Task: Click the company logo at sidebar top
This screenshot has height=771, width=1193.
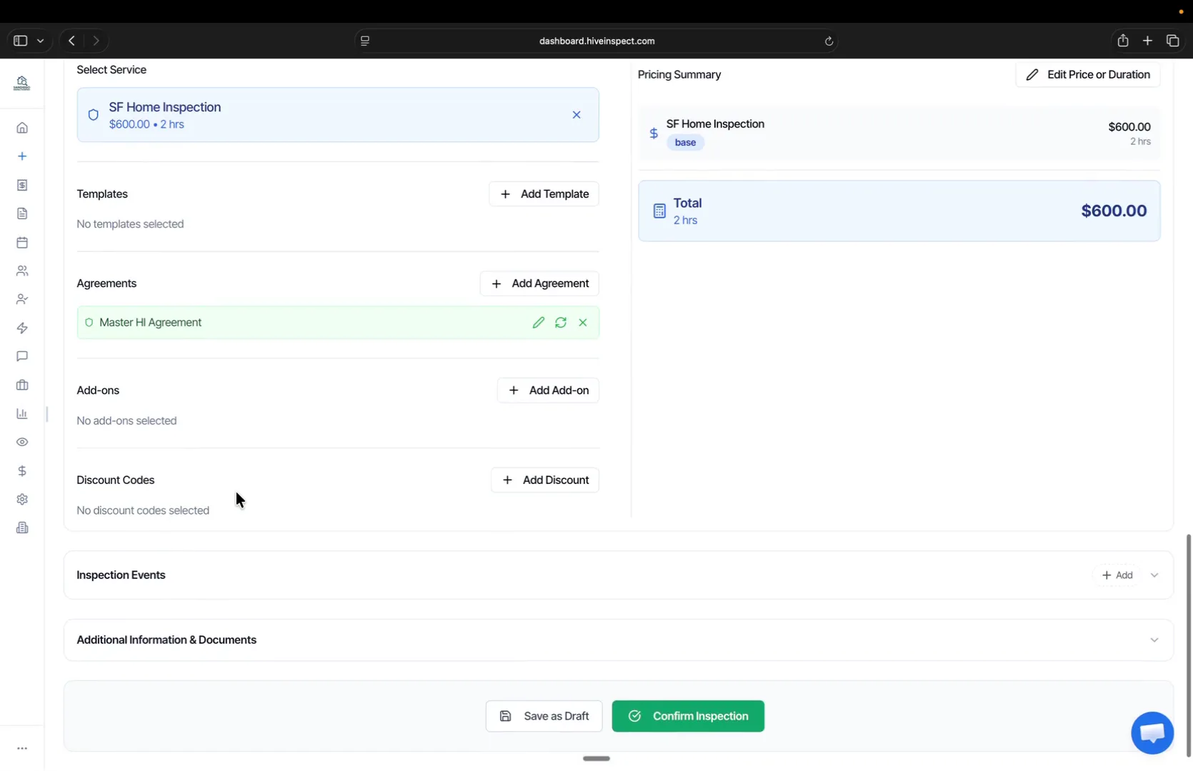Action: [22, 83]
